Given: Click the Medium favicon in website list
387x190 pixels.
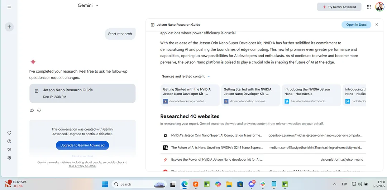Looking at the screenshot, I should pos(165,148).
